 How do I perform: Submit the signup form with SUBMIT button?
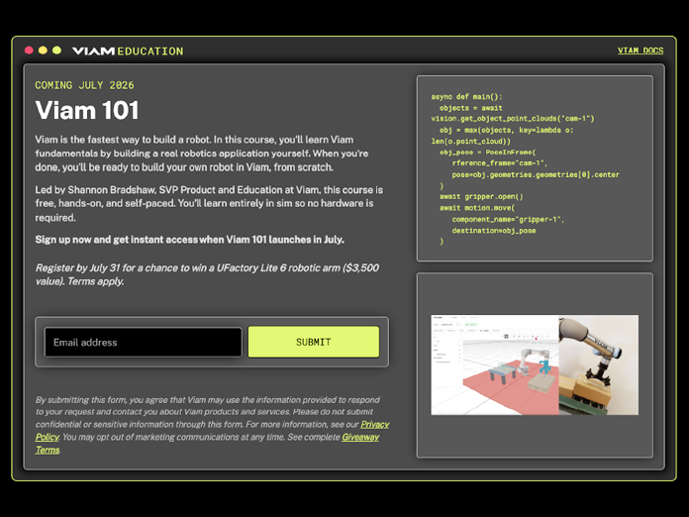tap(314, 342)
